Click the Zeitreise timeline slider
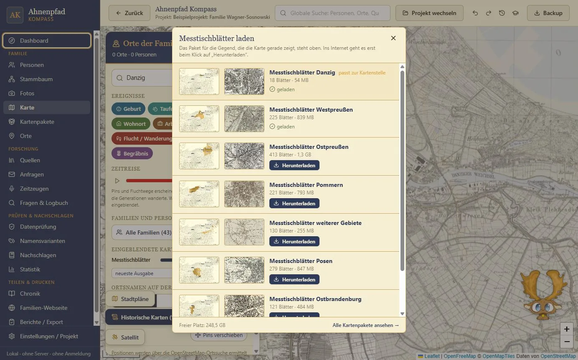 tap(149, 181)
